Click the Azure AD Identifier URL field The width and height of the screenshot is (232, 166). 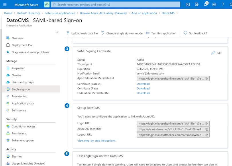click(173, 129)
